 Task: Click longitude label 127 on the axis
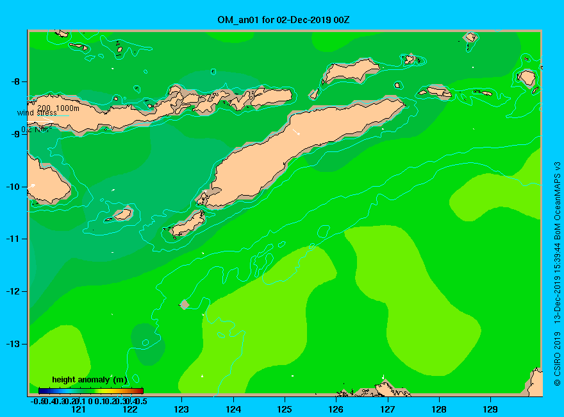tap(387, 409)
